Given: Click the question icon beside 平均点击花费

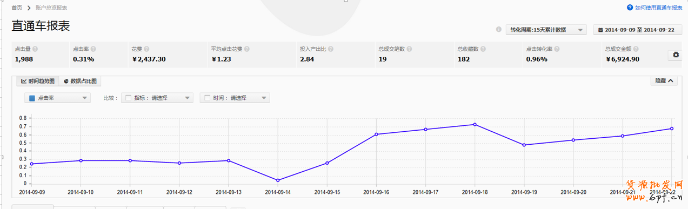Looking at the screenshot, I should 247,49.
